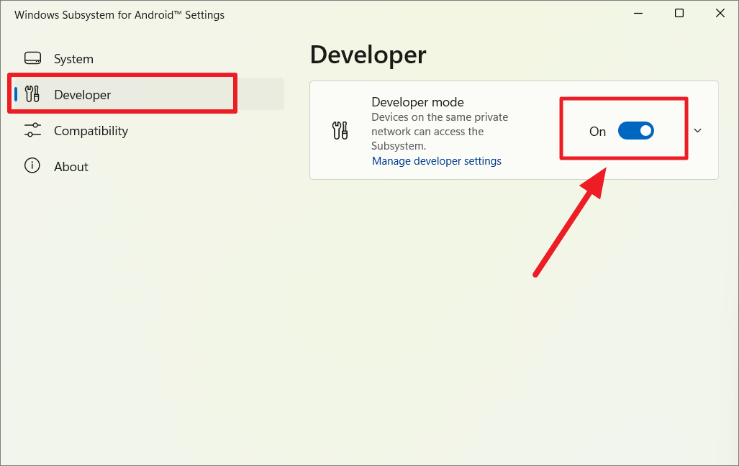
Task: Close the settings window
Action: point(720,13)
